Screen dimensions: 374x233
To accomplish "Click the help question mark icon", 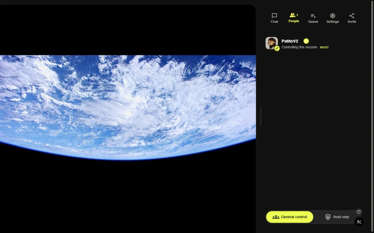I will (359, 212).
